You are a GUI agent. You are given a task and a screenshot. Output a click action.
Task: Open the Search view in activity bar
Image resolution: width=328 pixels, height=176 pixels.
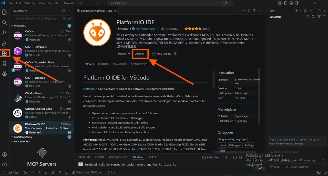[x=4, y=23]
